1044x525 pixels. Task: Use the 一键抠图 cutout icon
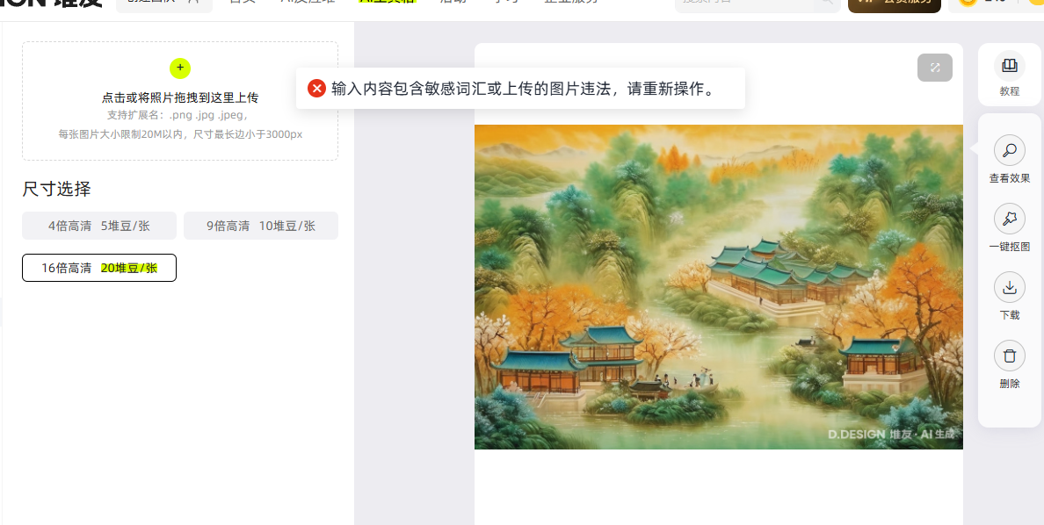[x=1010, y=219]
